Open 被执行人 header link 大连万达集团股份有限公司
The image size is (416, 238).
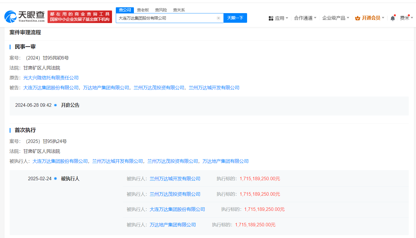pyautogui.click(x=60, y=161)
